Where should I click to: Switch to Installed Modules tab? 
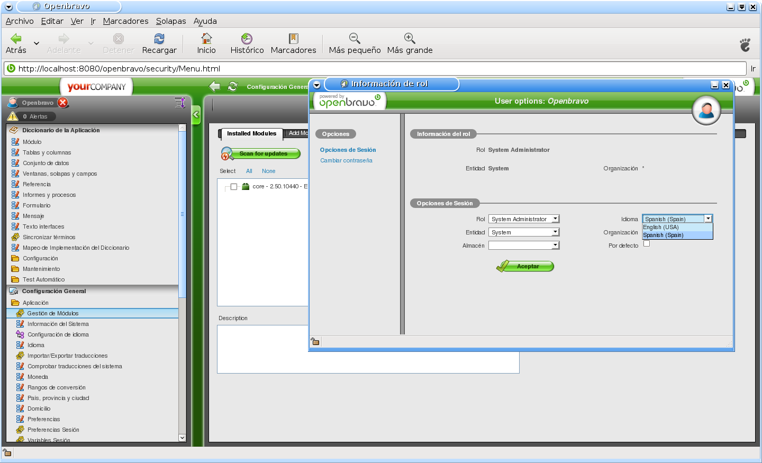coord(251,134)
